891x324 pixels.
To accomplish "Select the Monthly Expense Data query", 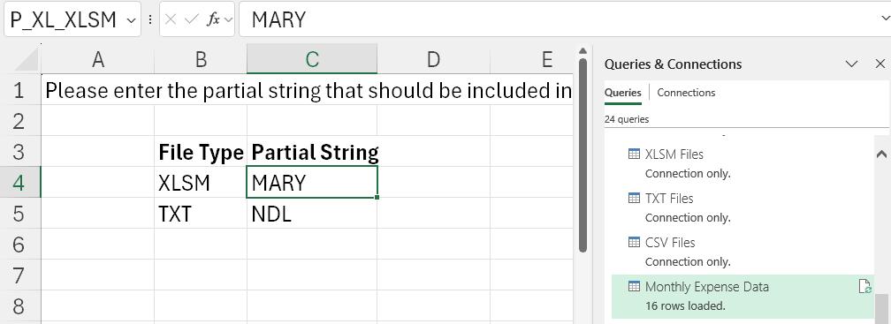I will click(x=742, y=297).
